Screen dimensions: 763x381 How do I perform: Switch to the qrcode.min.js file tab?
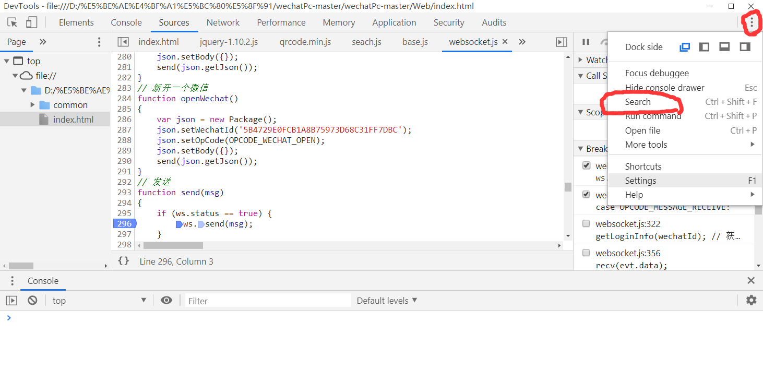click(x=305, y=42)
